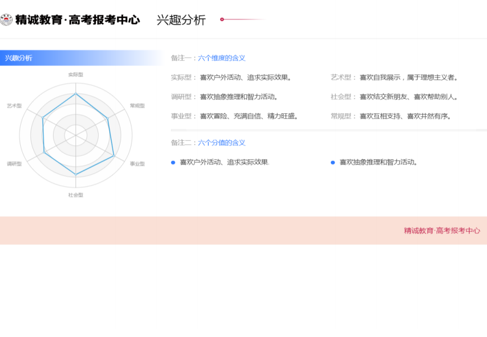This screenshot has width=487, height=337.
Task: Select the 常规型 axis label on the radar chart
Action: [137, 106]
